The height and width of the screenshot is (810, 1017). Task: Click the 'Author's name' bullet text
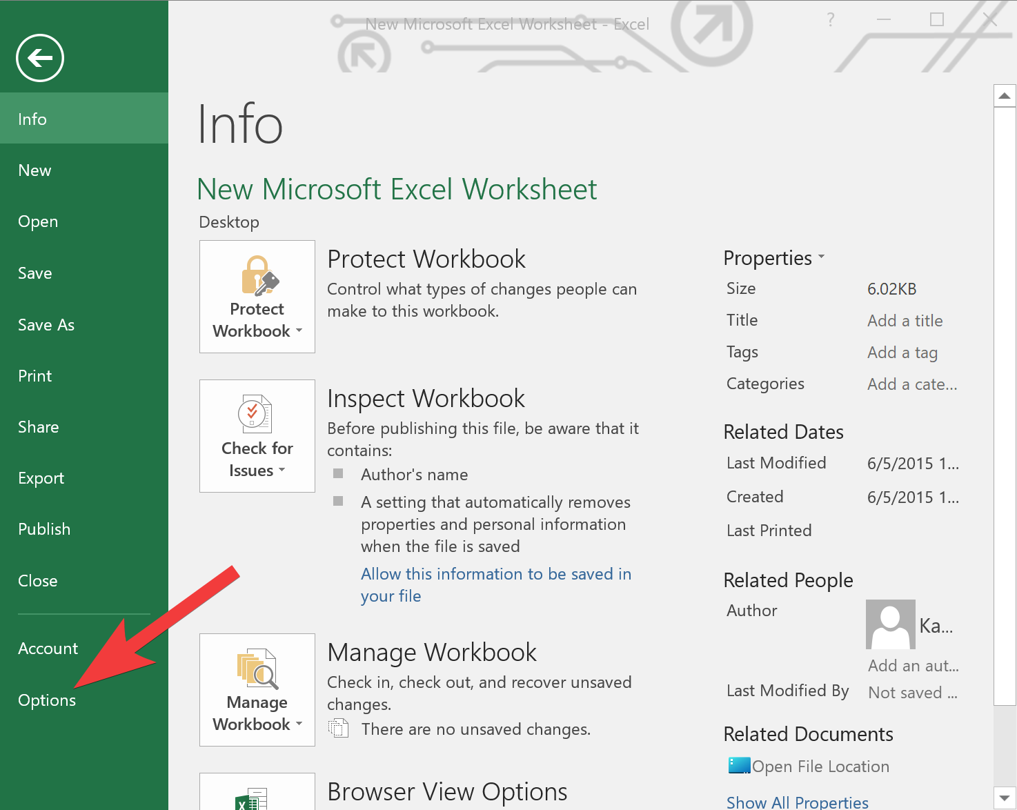414,475
